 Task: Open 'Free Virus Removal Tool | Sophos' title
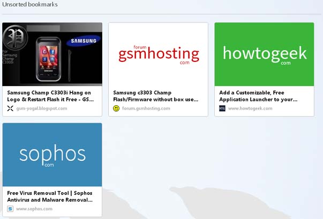[x=50, y=197]
